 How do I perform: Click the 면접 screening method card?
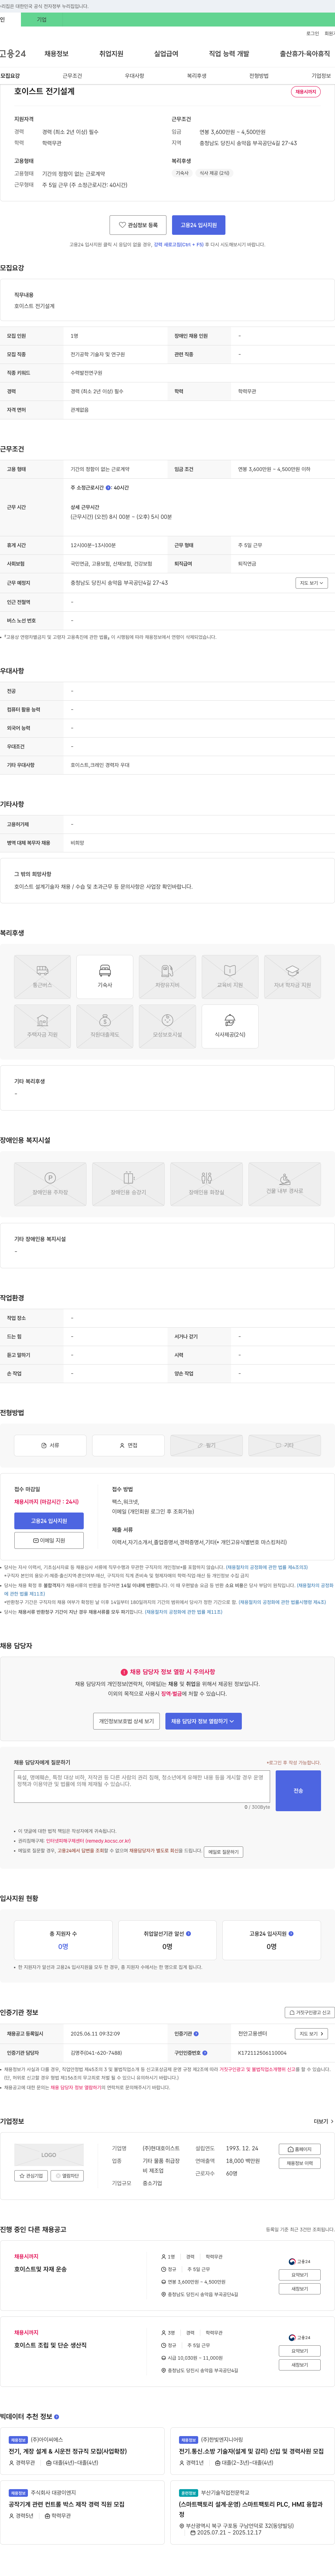point(128,1445)
